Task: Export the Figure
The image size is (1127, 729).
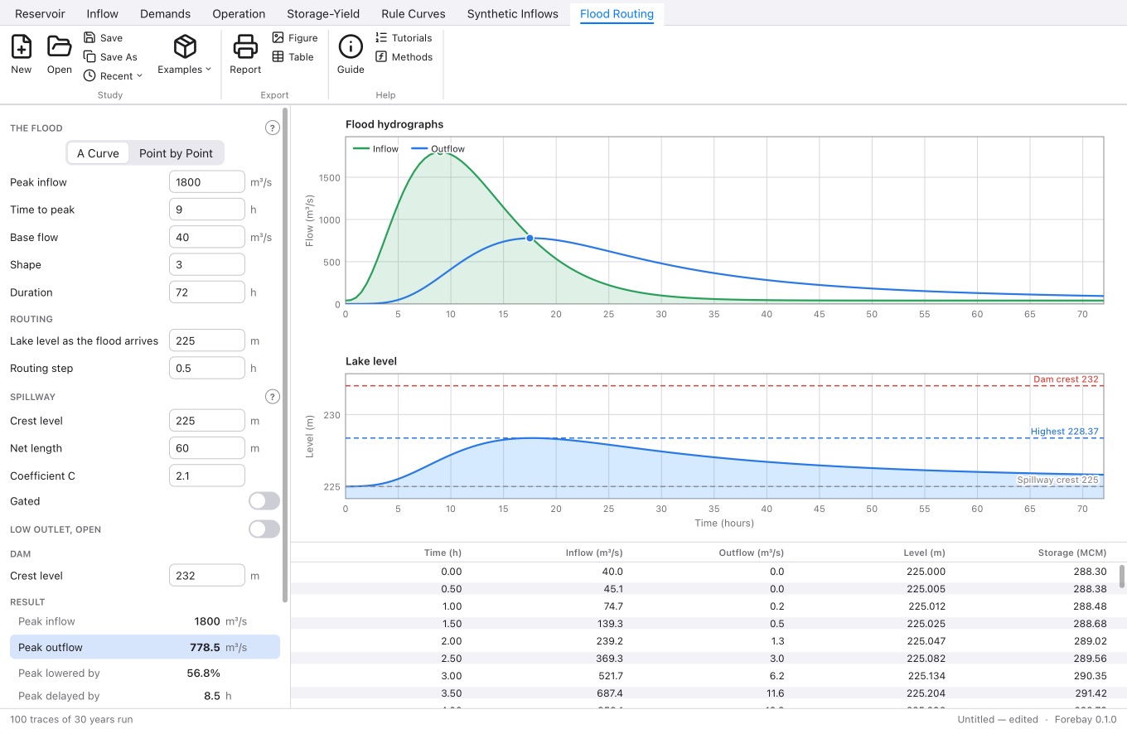Action: click(295, 38)
